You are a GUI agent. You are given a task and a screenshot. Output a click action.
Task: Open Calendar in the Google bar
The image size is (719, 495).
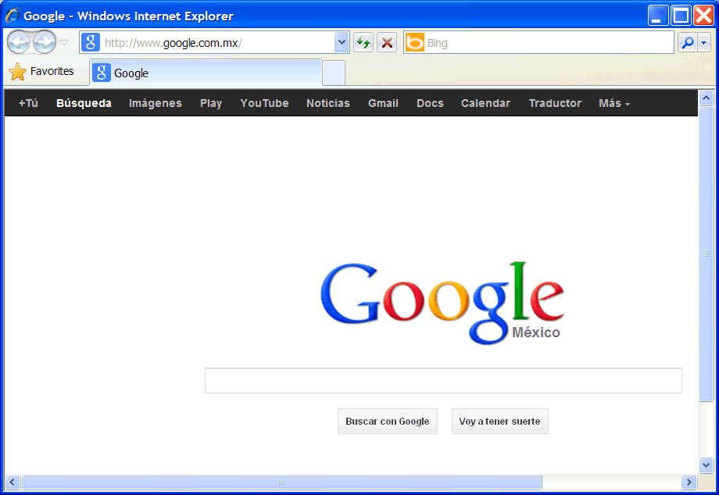[485, 103]
